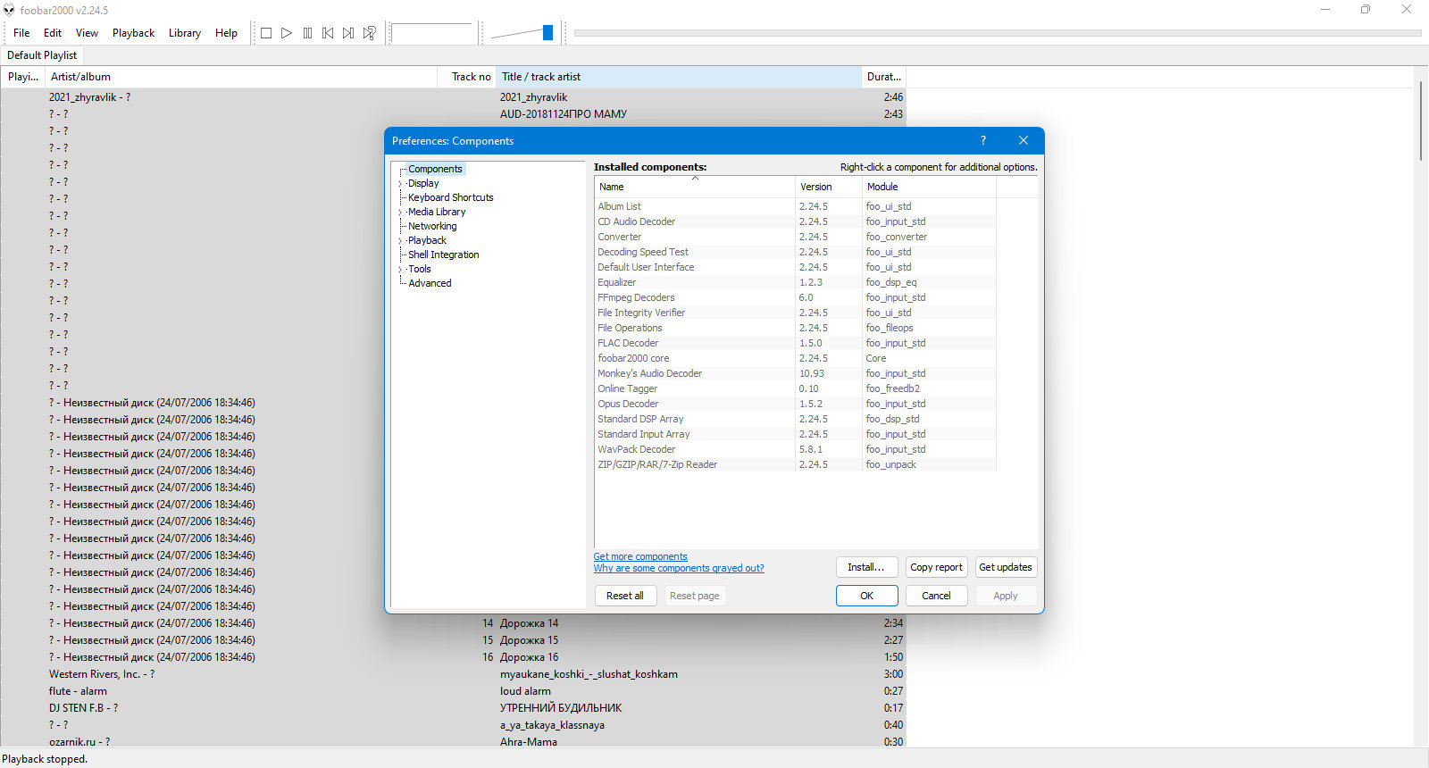Click the Stop playback toolbar icon
Viewport: 1429px width, 768px height.
pos(266,33)
